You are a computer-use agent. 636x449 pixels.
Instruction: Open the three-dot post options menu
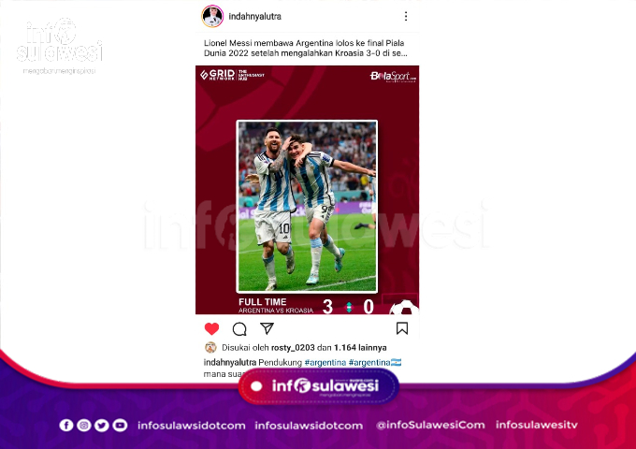click(x=406, y=16)
